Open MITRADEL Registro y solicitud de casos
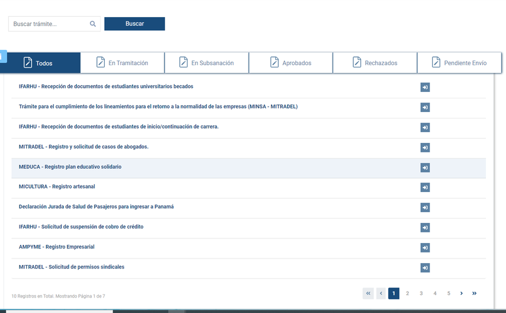Screen dimensions: 506x313 (x=83, y=146)
